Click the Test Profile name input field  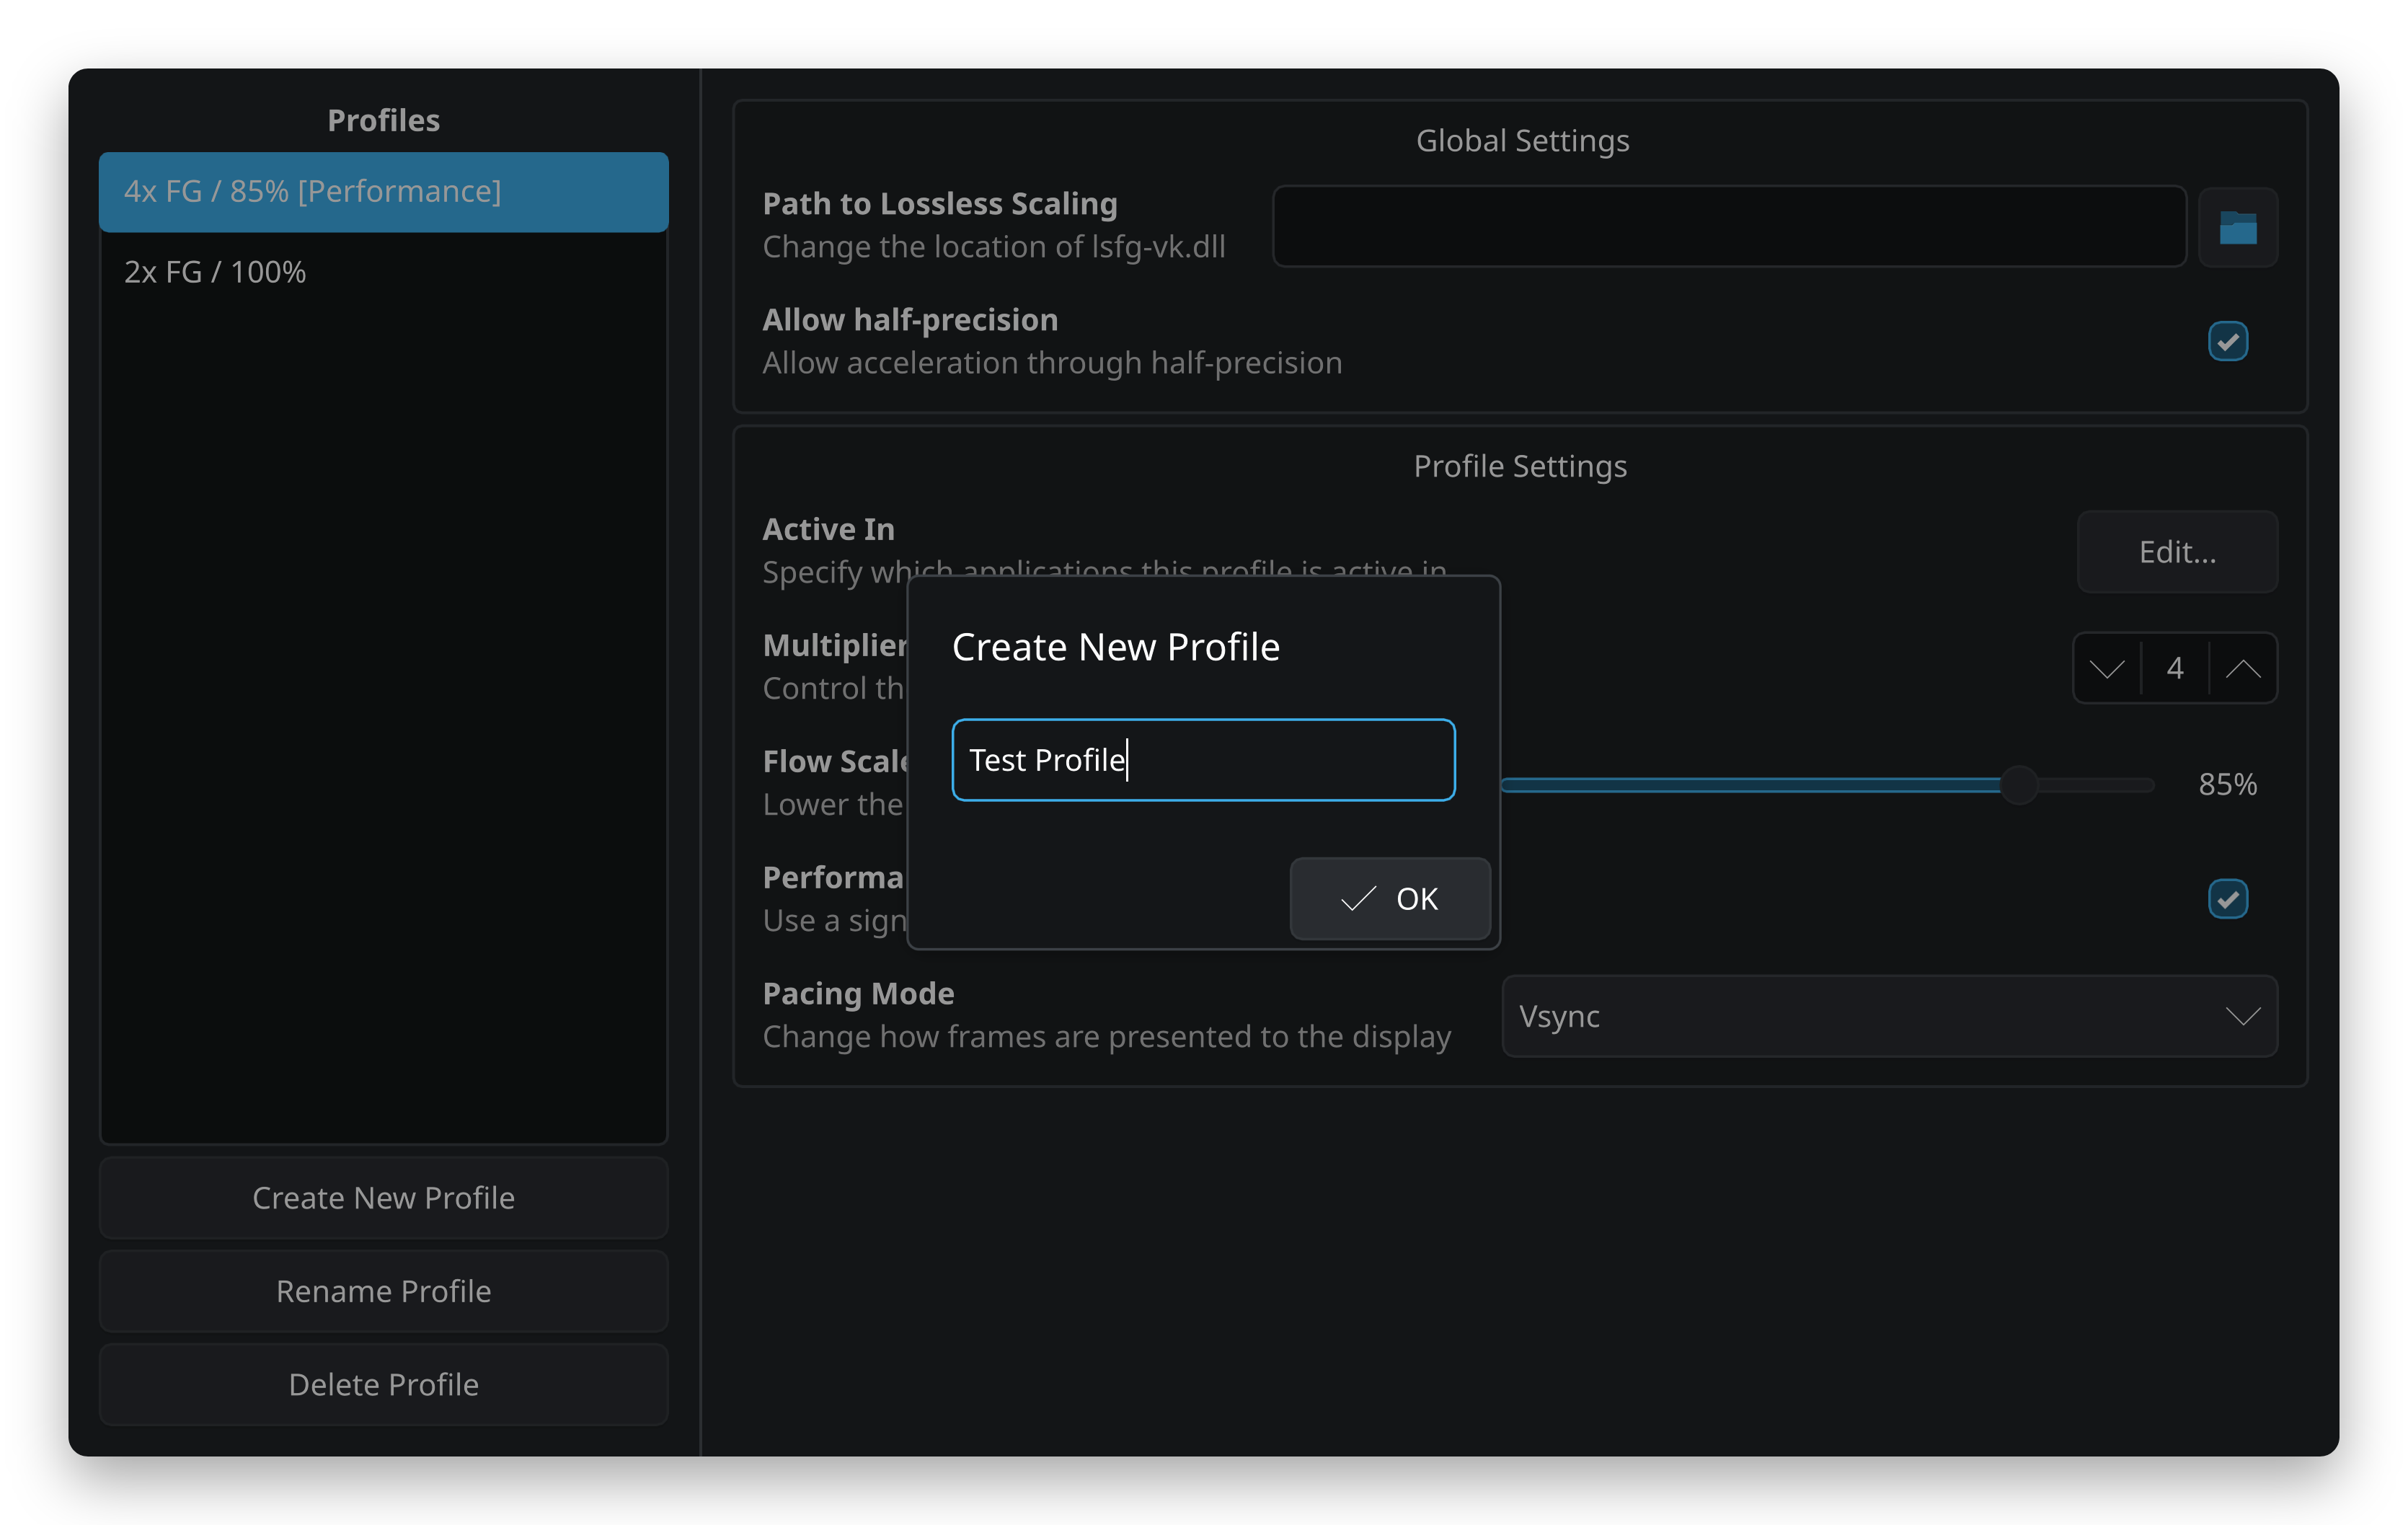click(1203, 760)
